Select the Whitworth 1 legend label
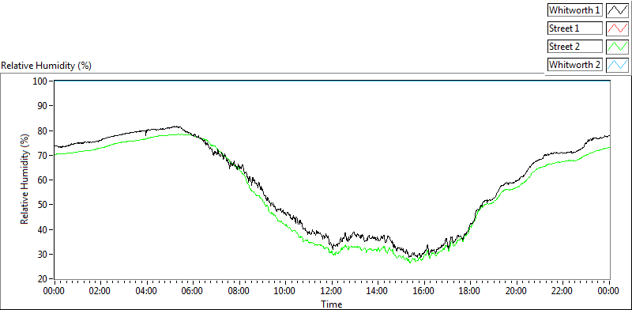 [x=575, y=10]
